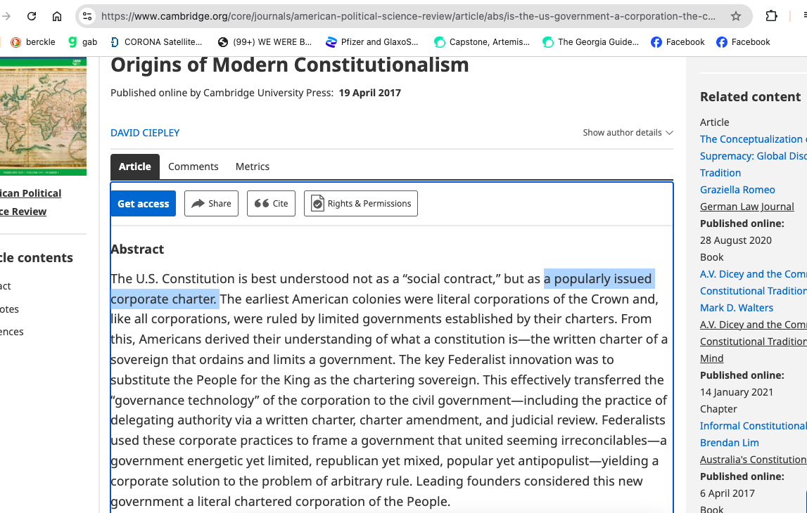Open the gab bookmark
The width and height of the screenshot is (807, 513).
point(83,42)
